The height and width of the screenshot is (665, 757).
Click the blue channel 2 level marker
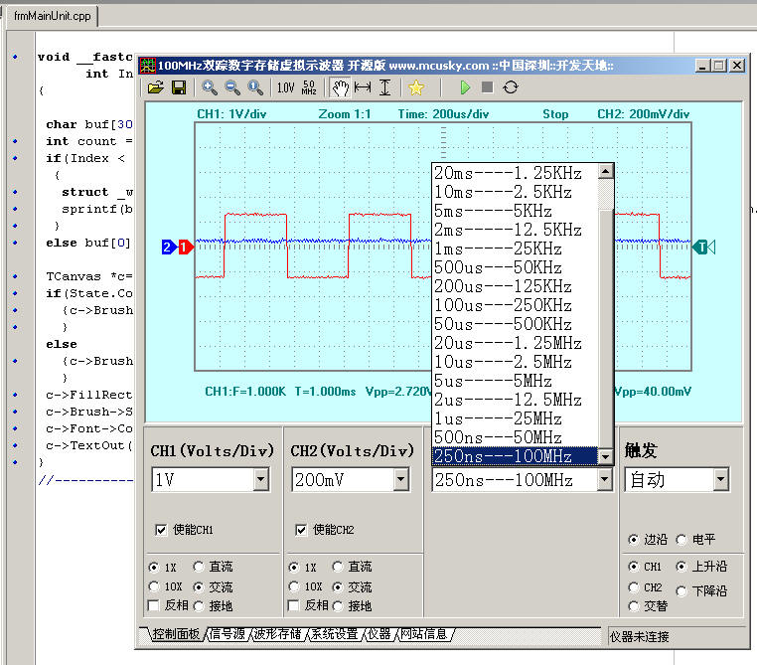pyautogui.click(x=169, y=248)
